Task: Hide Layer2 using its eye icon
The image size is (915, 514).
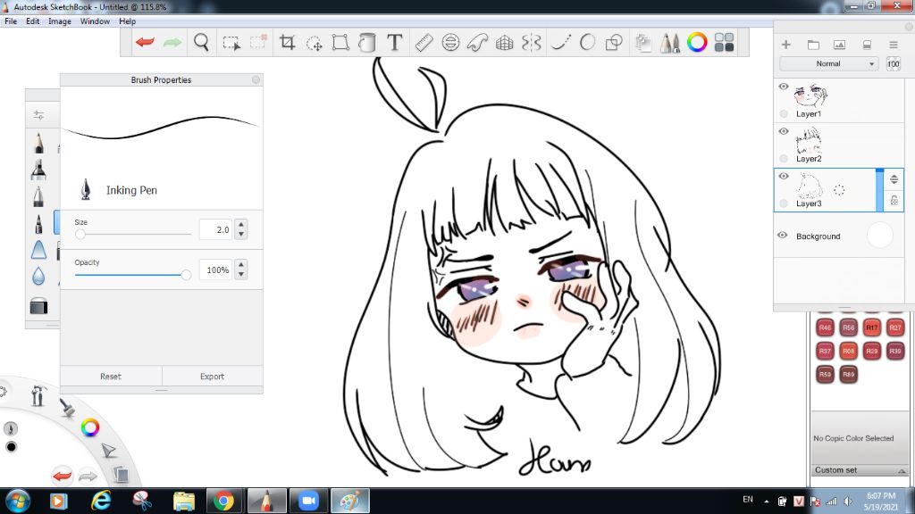Action: tap(783, 131)
